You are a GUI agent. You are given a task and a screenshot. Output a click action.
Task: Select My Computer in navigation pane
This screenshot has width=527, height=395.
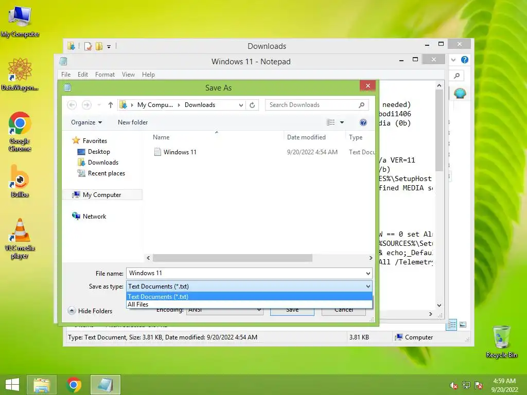point(102,195)
